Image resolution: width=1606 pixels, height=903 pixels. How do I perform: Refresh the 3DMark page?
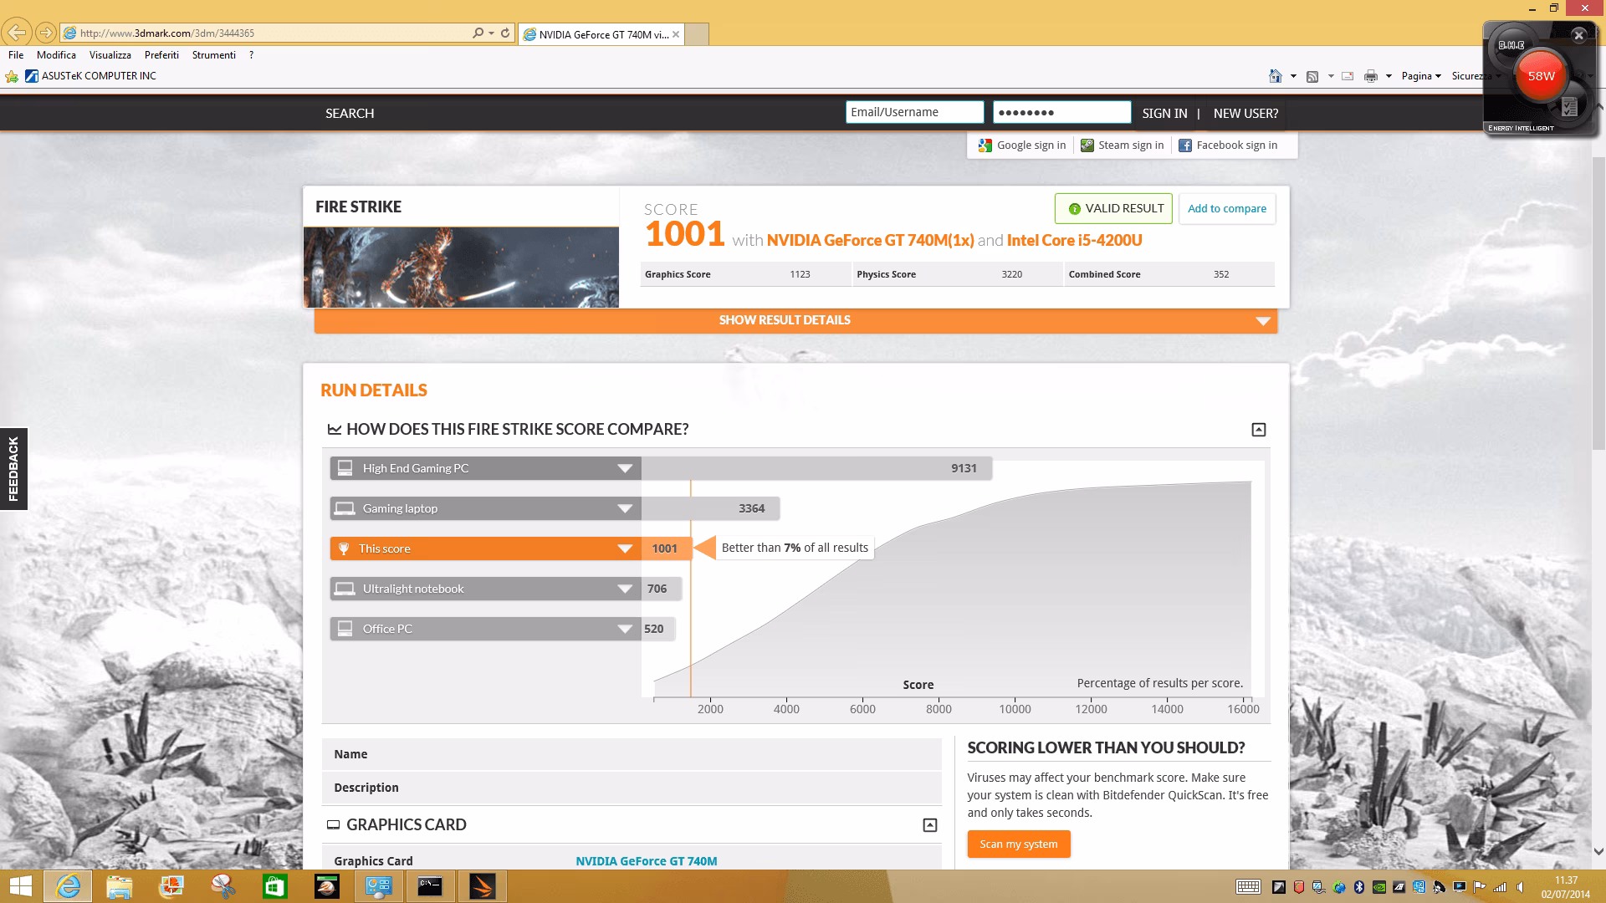tap(505, 33)
